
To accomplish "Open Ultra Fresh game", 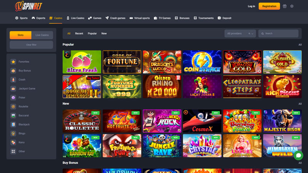I will 82,62.
